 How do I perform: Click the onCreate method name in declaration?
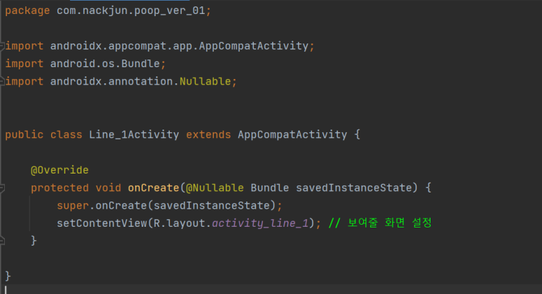tap(154, 188)
